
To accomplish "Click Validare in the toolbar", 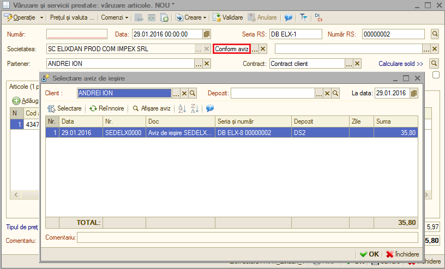I will pyautogui.click(x=228, y=17).
